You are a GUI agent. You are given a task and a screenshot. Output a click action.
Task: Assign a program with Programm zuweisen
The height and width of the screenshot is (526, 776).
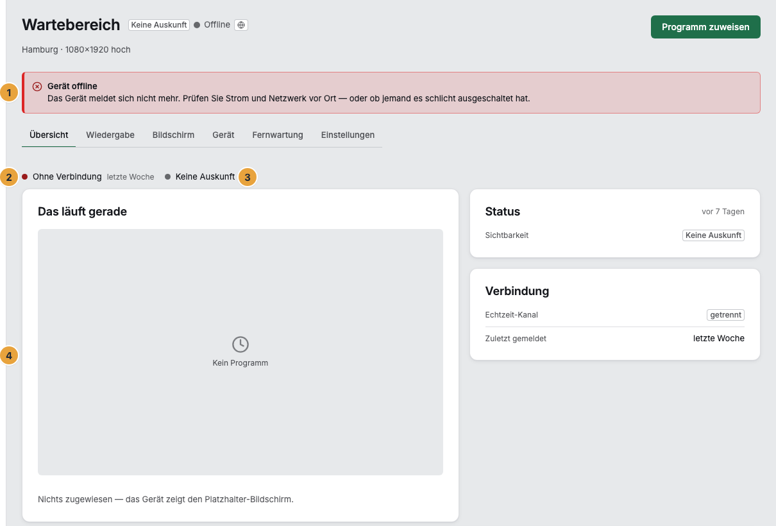click(x=705, y=27)
